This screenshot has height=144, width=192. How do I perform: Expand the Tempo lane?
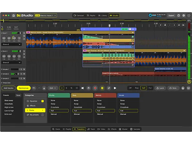2,83
